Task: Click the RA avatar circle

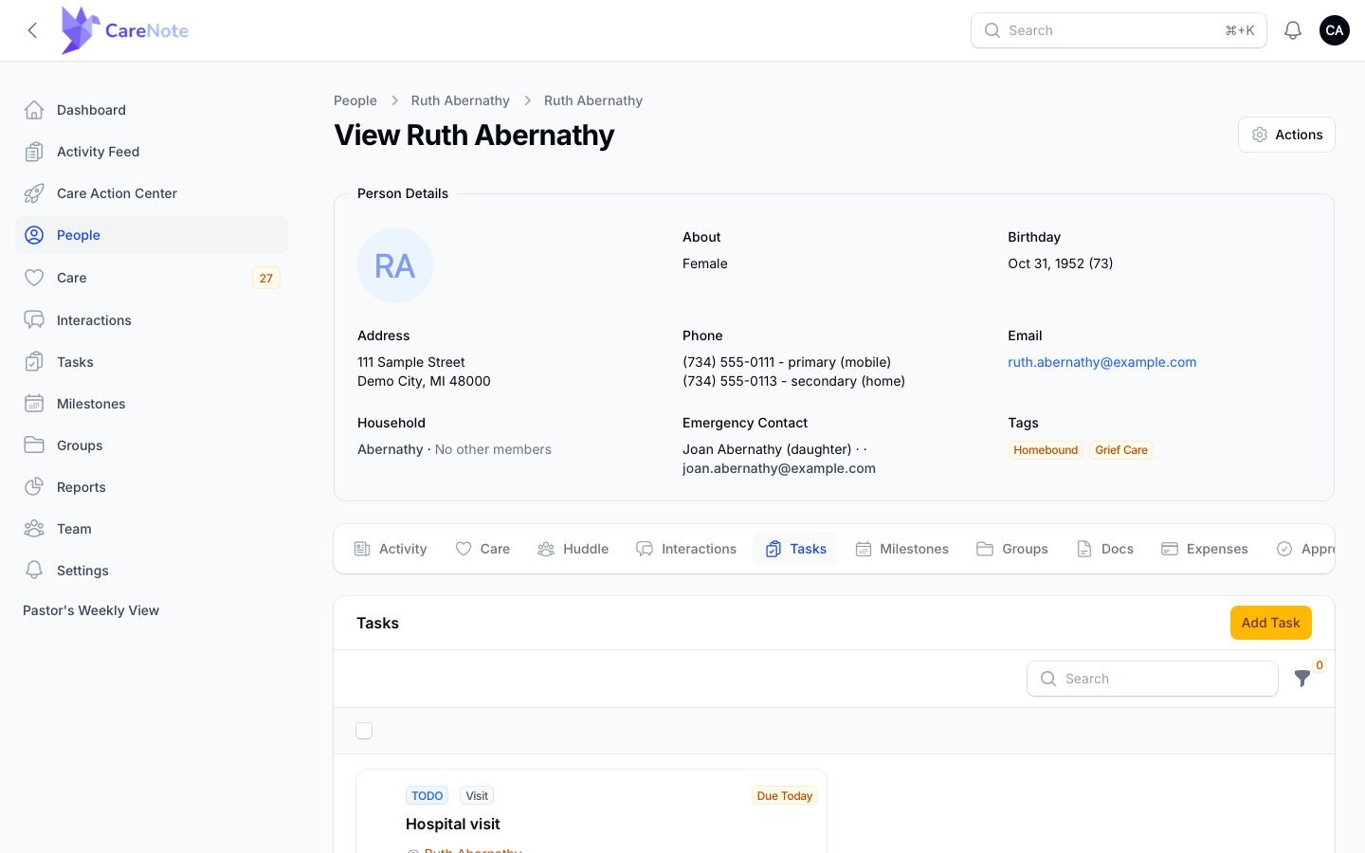Action: tap(395, 265)
